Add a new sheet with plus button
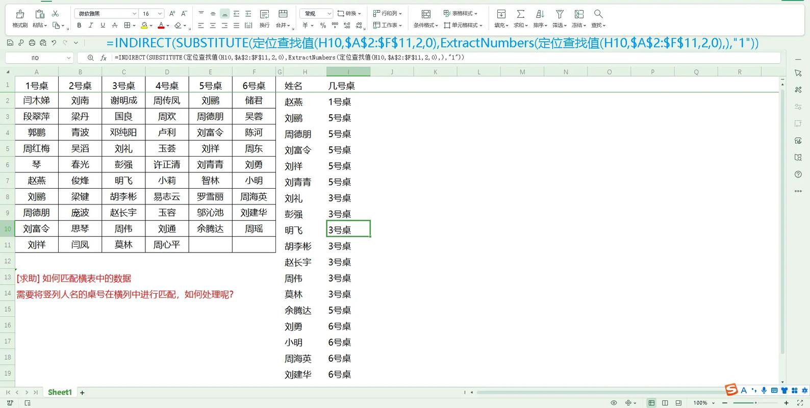 click(x=82, y=393)
